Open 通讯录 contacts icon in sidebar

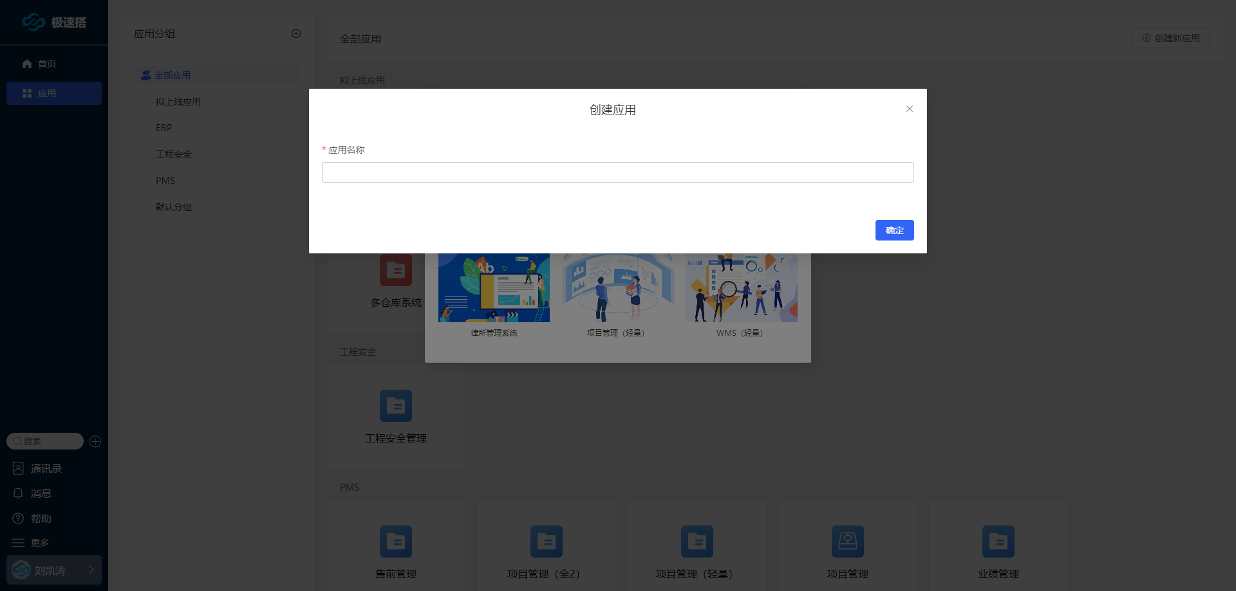[18, 468]
